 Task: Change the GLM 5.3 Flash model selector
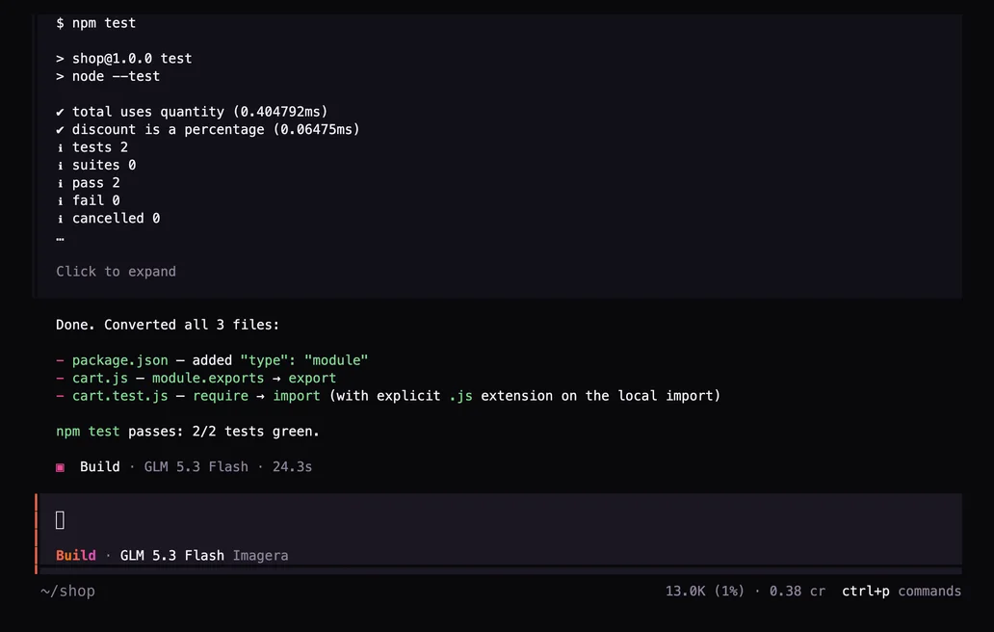pyautogui.click(x=171, y=555)
